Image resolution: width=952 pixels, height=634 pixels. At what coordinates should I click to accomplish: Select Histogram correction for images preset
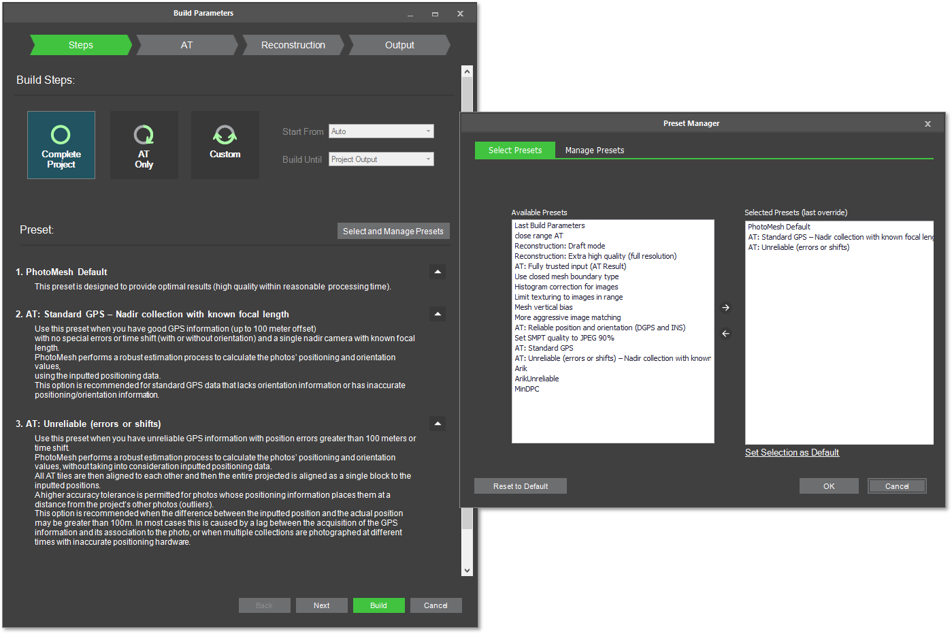pyautogui.click(x=566, y=287)
